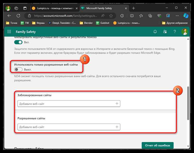Go back using the back arrow
194x153 pixels.
9,16
